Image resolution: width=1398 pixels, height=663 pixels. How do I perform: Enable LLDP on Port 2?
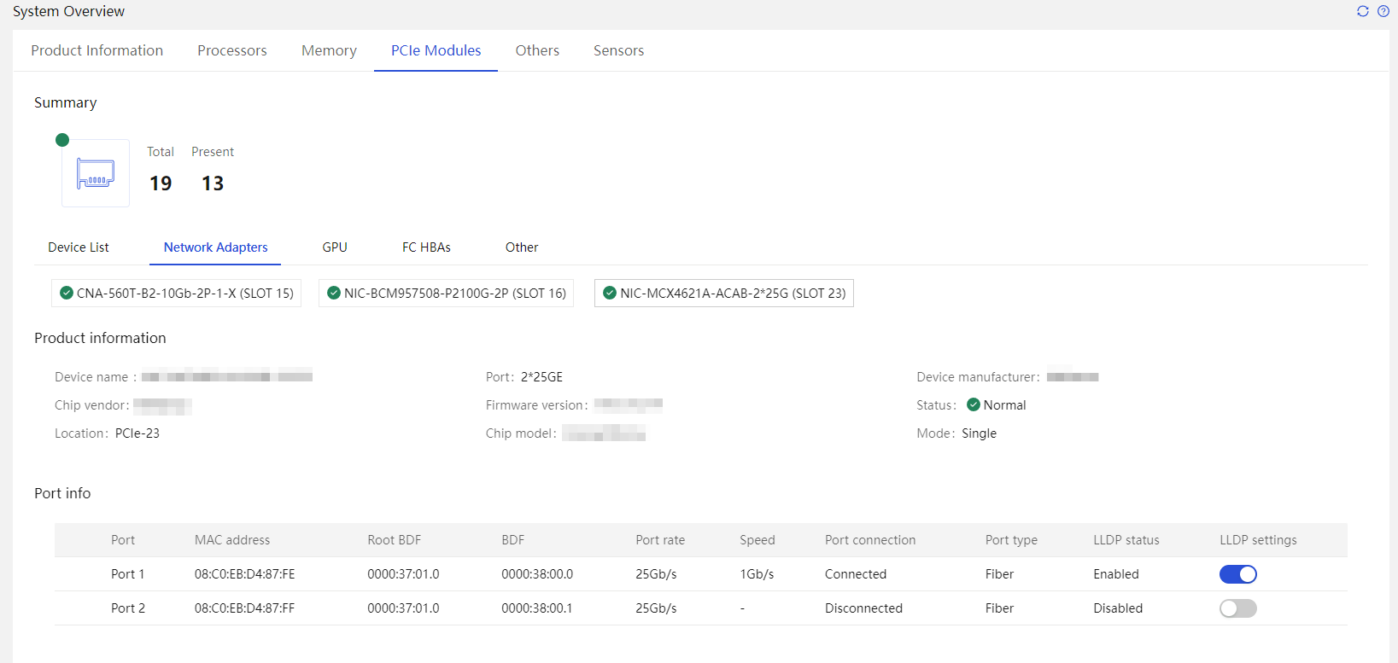1238,608
